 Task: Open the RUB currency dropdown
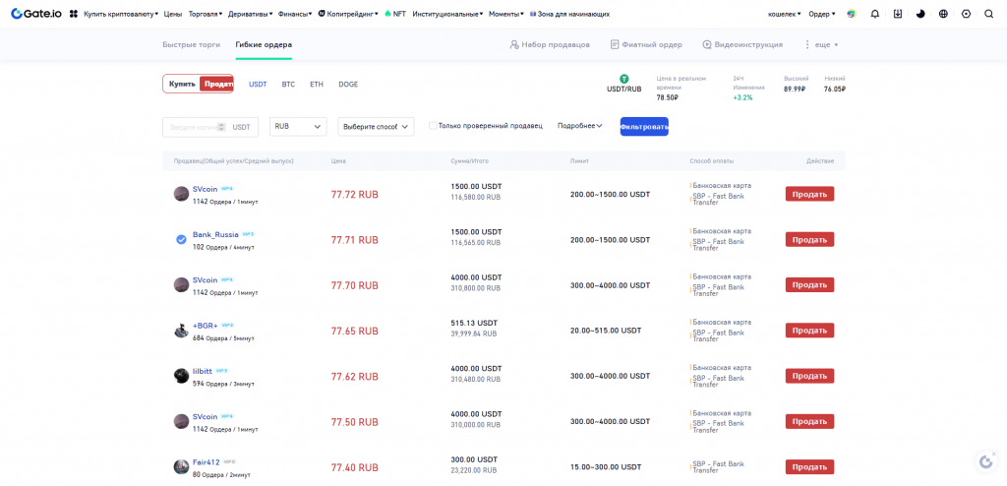point(298,126)
